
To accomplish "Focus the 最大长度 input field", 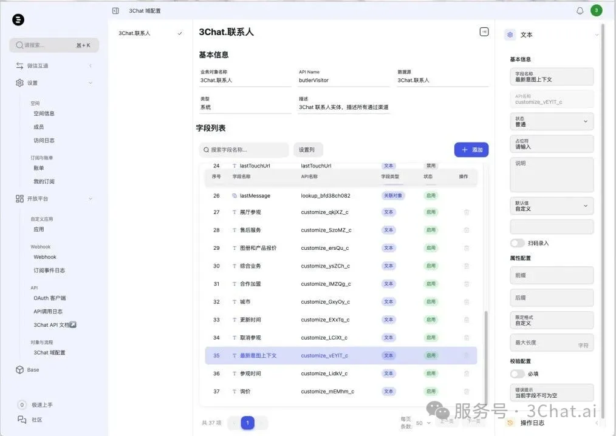I will [552, 343].
